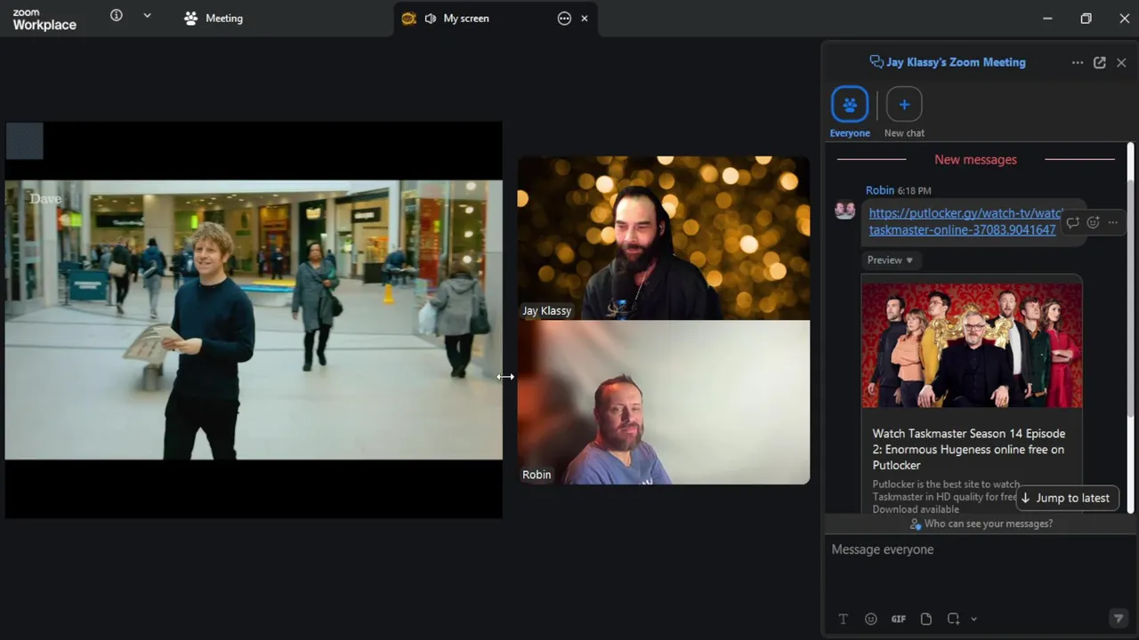
Task: Click Robin's avatar in chat
Action: [845, 211]
